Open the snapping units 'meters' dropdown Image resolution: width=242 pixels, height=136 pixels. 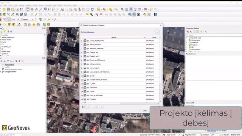(x=28, y=19)
